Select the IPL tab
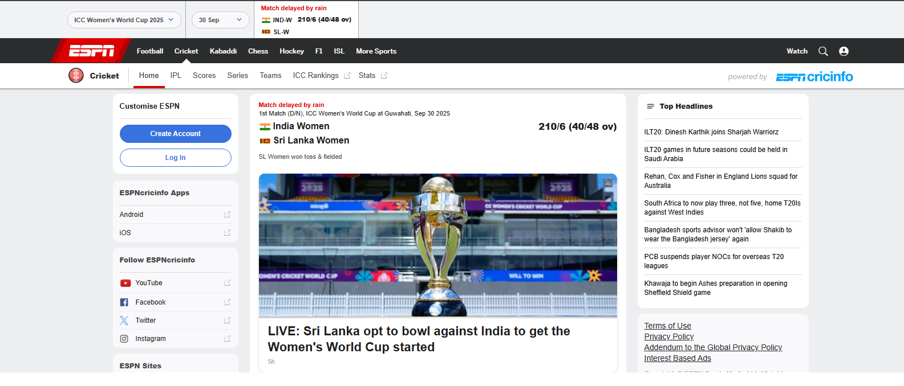904x386 pixels. point(176,76)
